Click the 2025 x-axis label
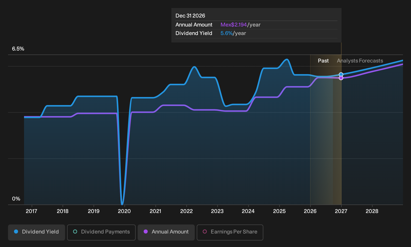Image resolution: width=411 pixels, height=247 pixels. point(279,211)
